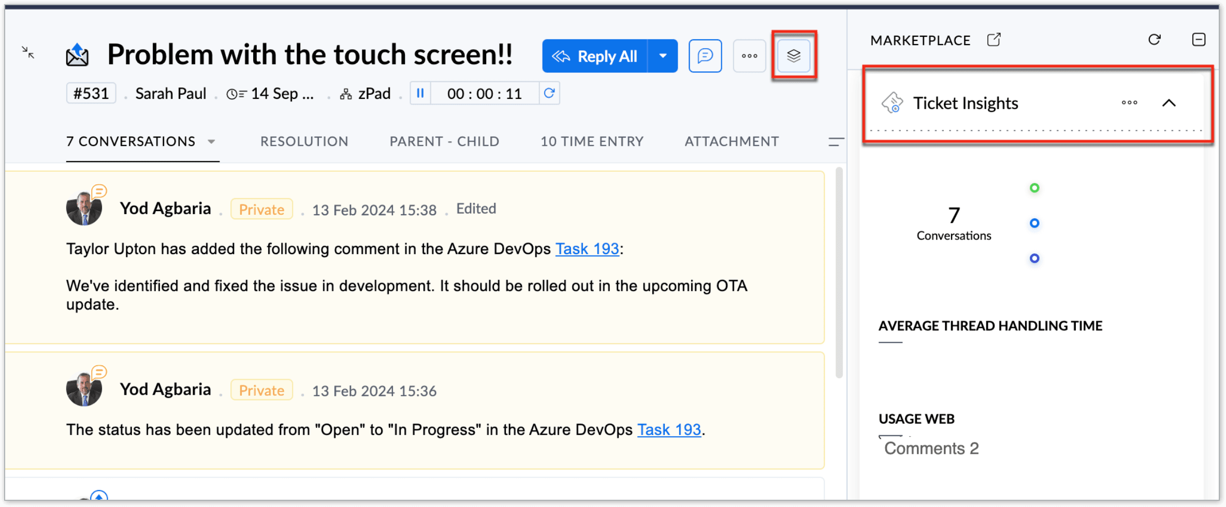Open the 10 Time Entry tab
The height and width of the screenshot is (507, 1226).
[x=592, y=141]
